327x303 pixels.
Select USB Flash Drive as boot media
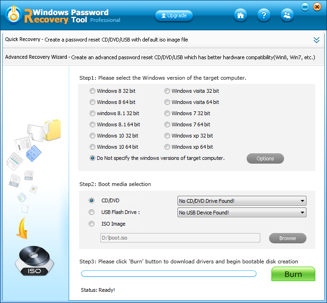(92, 212)
